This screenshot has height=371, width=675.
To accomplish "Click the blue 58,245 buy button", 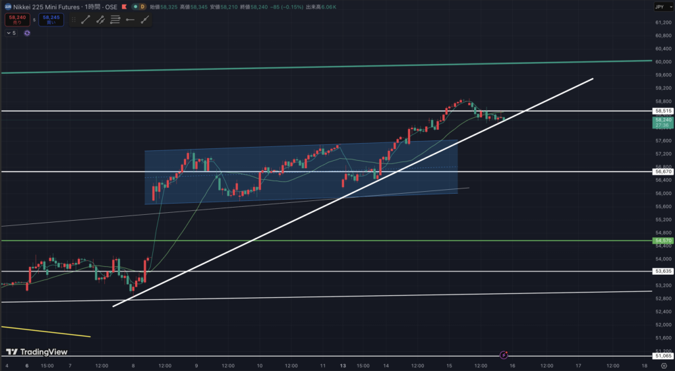I will click(x=51, y=20).
